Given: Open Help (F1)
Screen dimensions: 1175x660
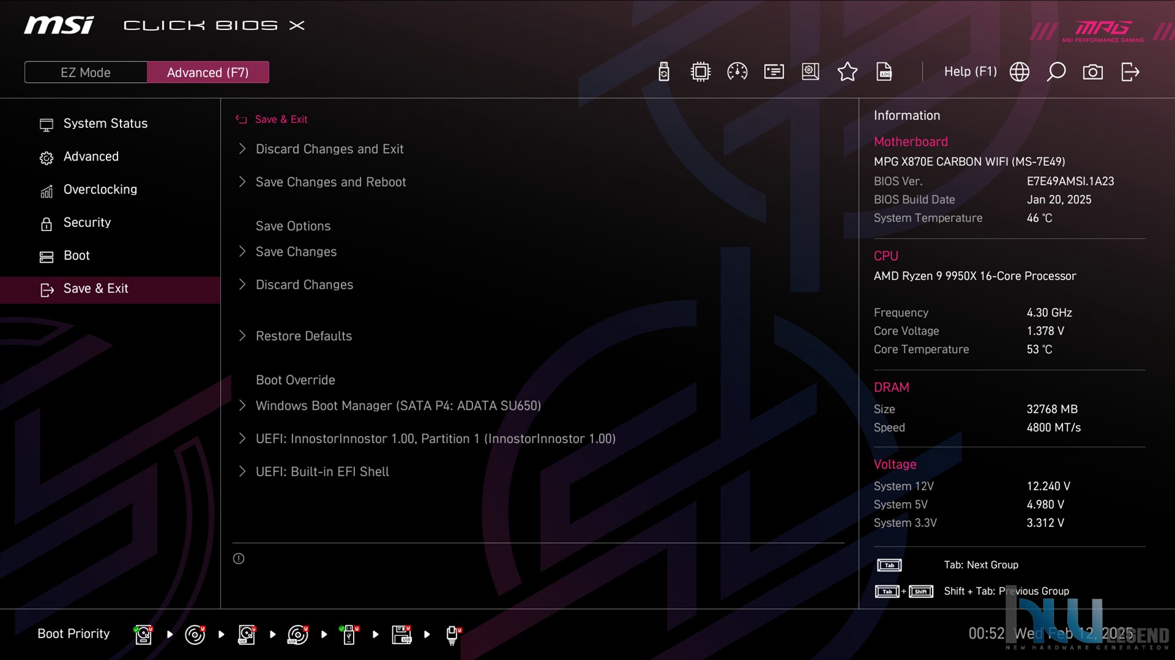Looking at the screenshot, I should 970,72.
